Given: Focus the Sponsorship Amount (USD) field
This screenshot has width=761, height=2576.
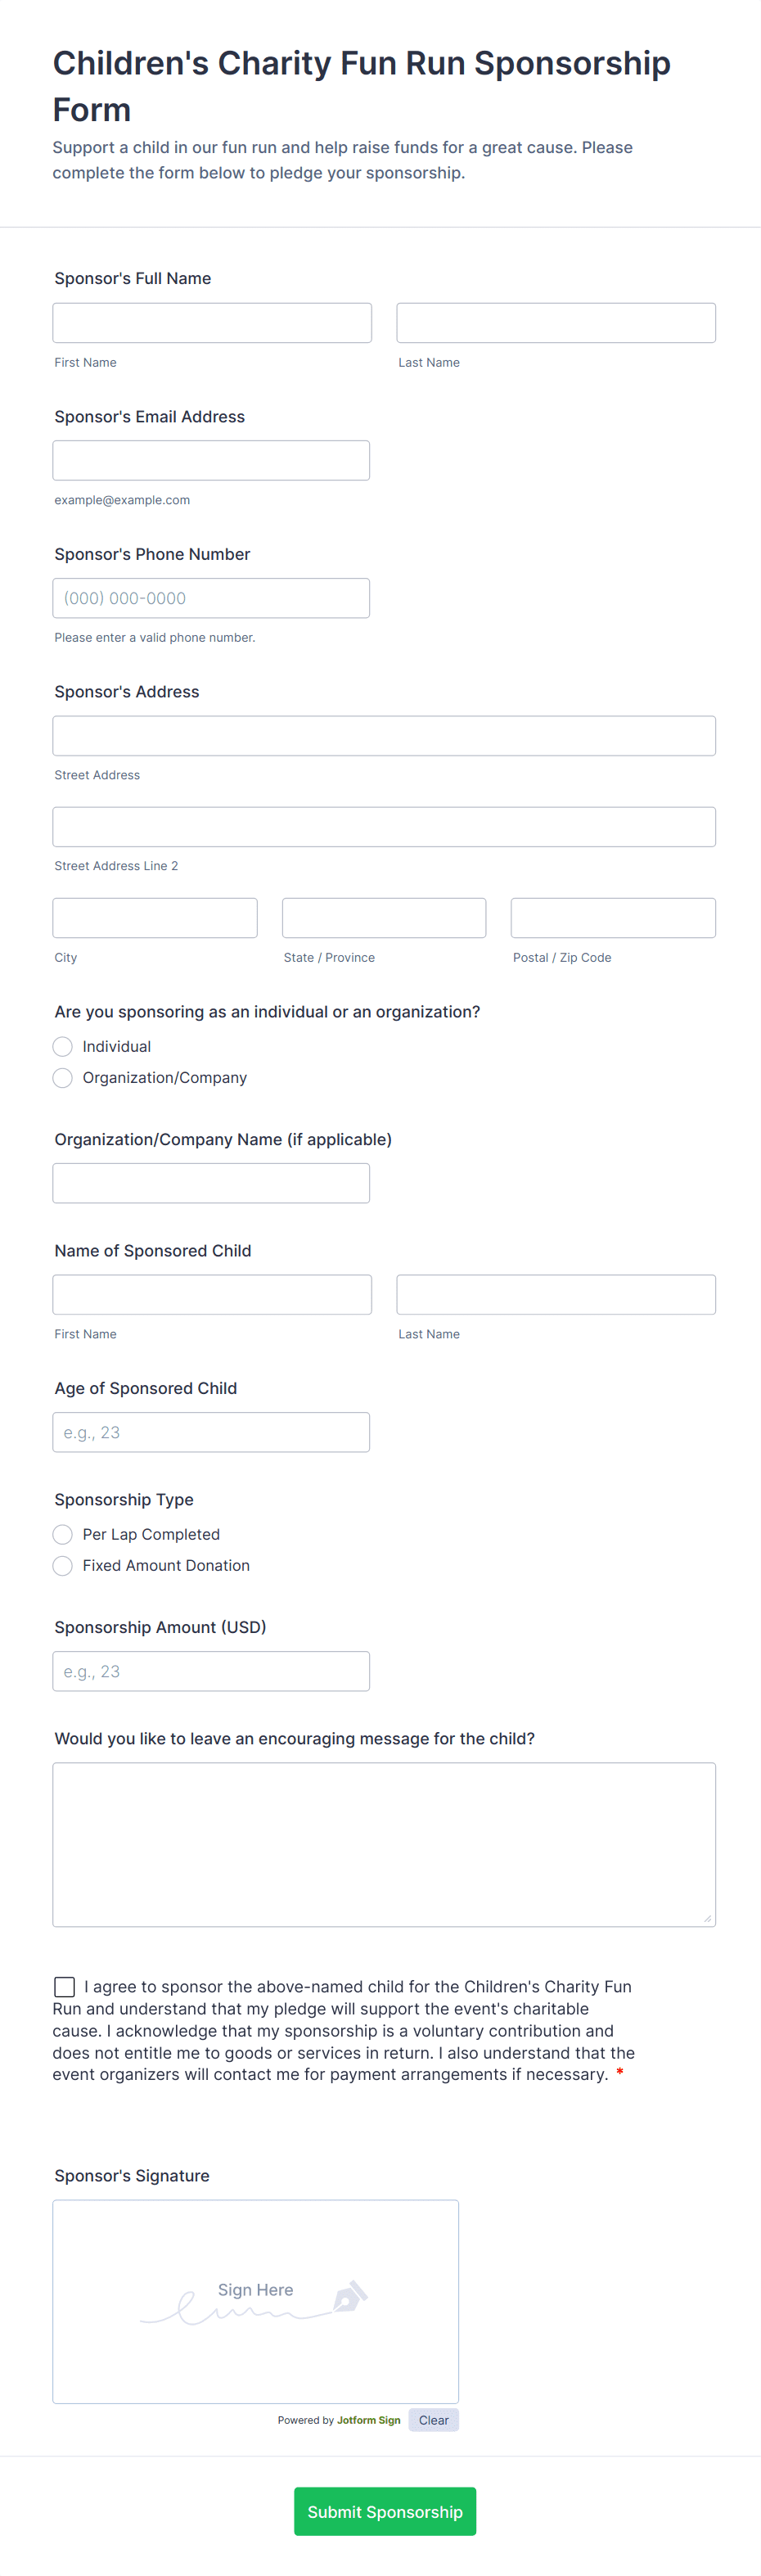Looking at the screenshot, I should point(211,1671).
